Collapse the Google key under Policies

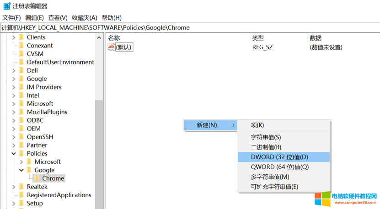click(x=21, y=170)
